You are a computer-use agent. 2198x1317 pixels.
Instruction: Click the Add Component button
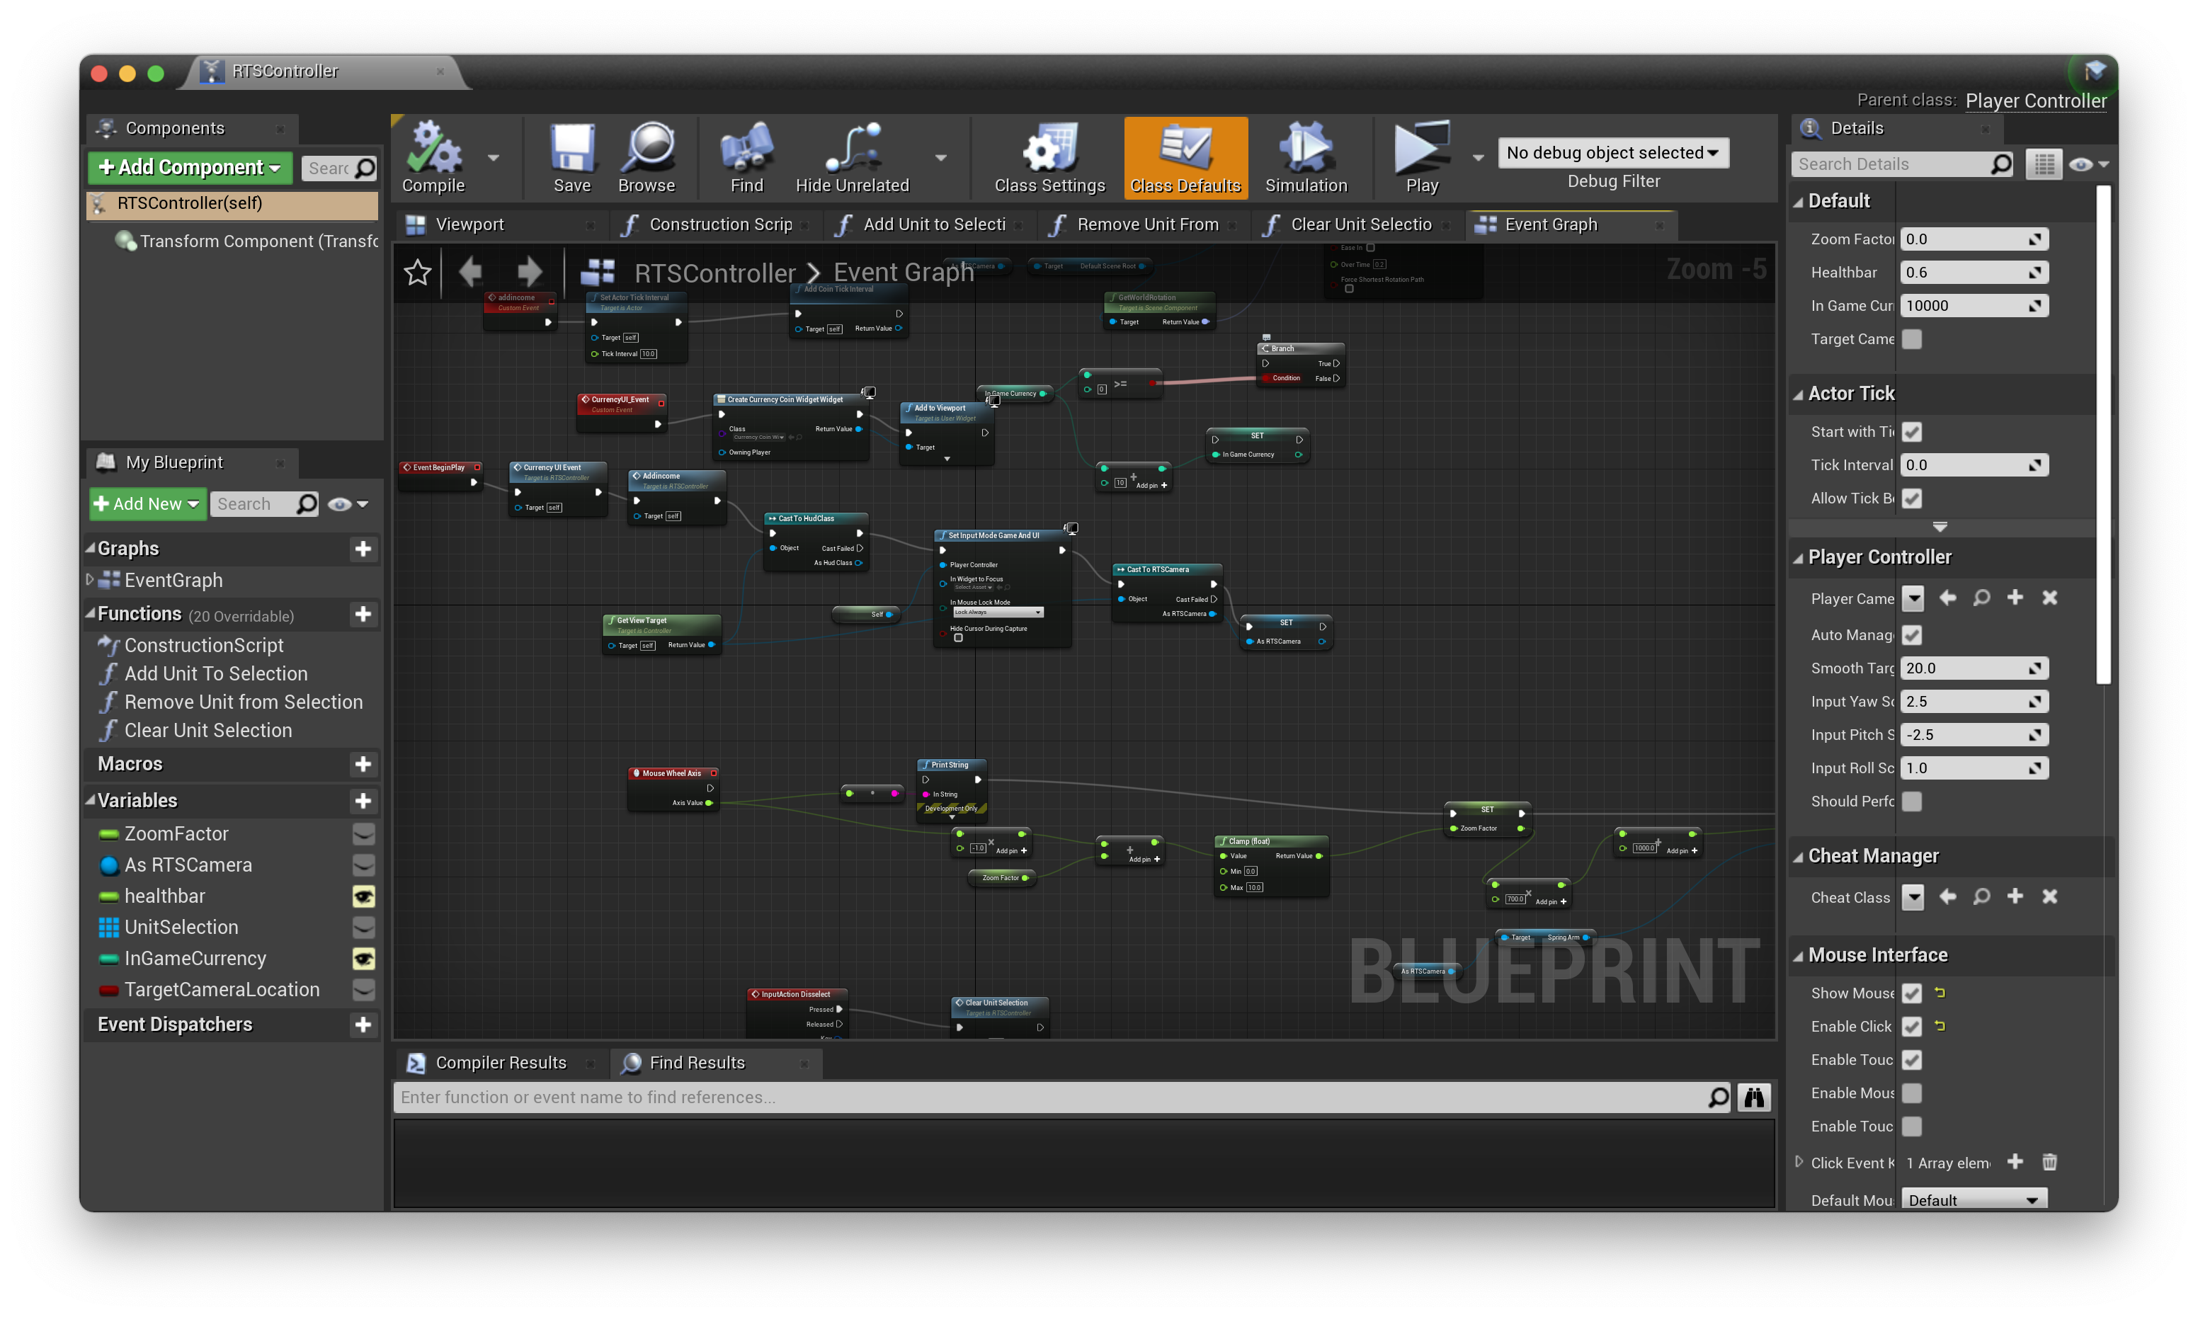click(190, 168)
